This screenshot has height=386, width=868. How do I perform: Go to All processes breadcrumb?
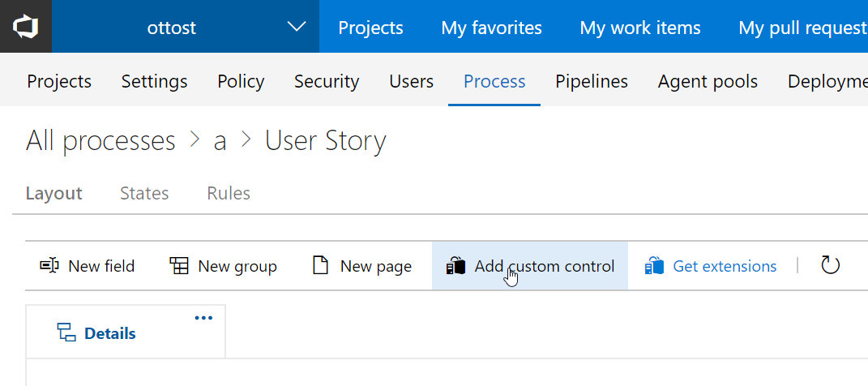[x=100, y=141]
